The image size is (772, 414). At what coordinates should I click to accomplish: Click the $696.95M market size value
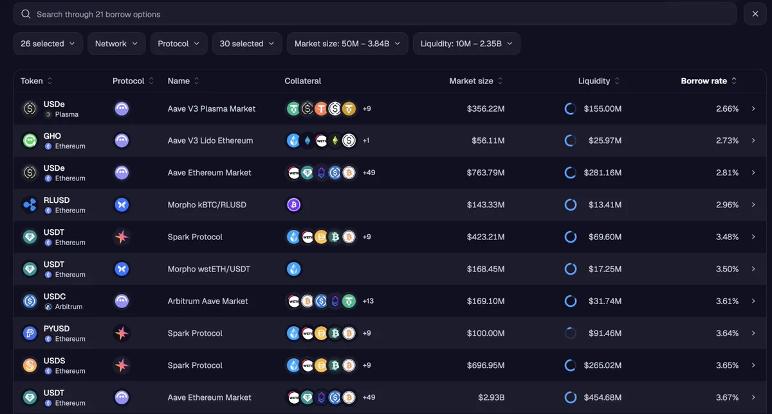coord(486,365)
